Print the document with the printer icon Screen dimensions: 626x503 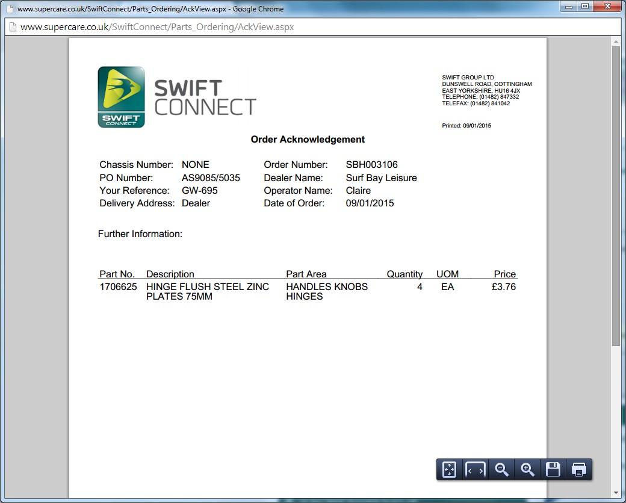[579, 469]
